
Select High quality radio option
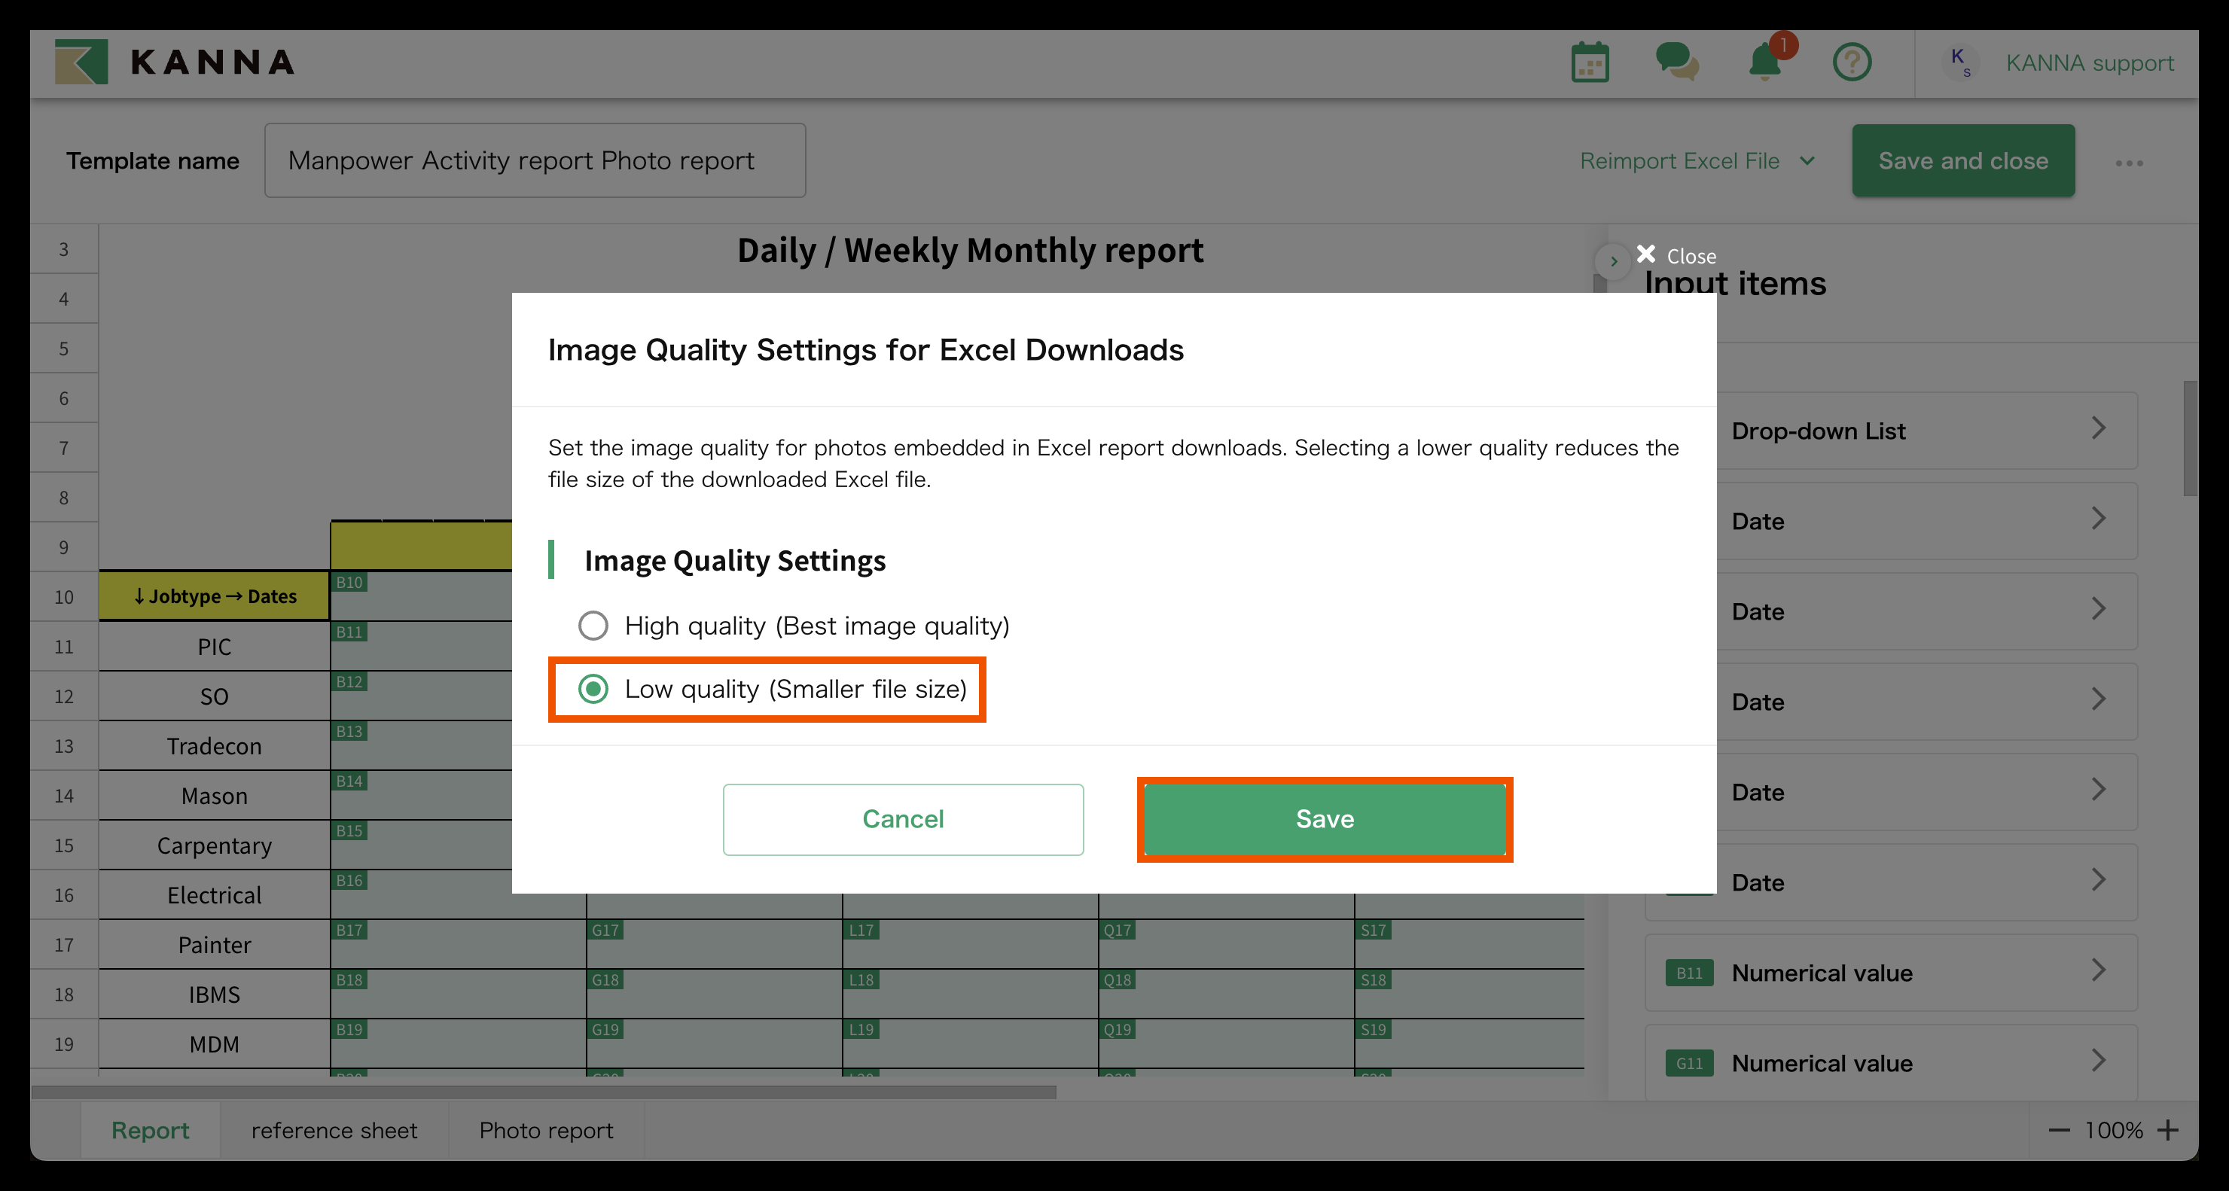[x=593, y=626]
